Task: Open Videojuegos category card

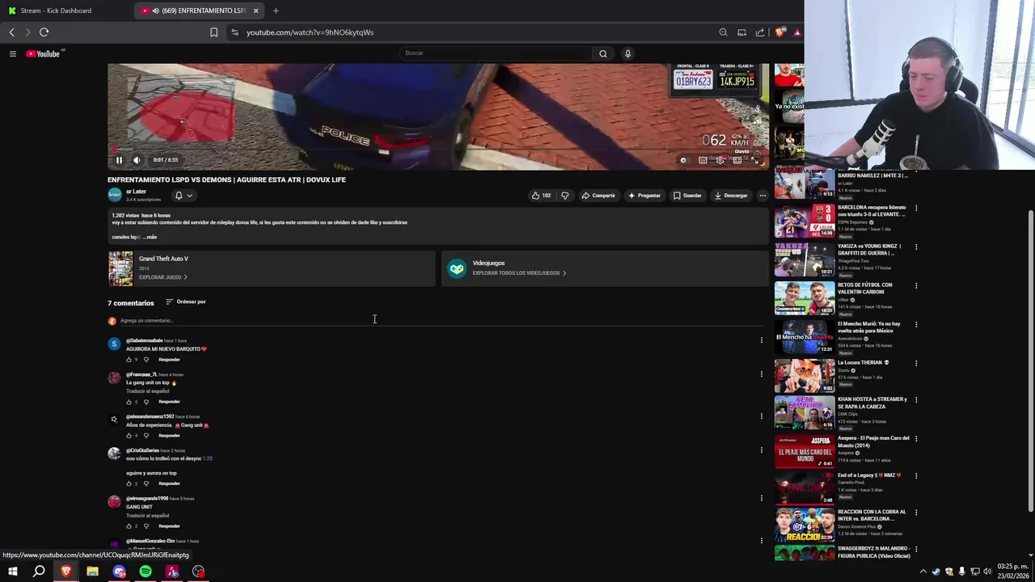Action: [605, 268]
